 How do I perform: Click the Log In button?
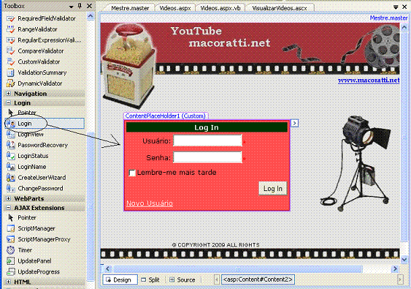click(x=273, y=188)
